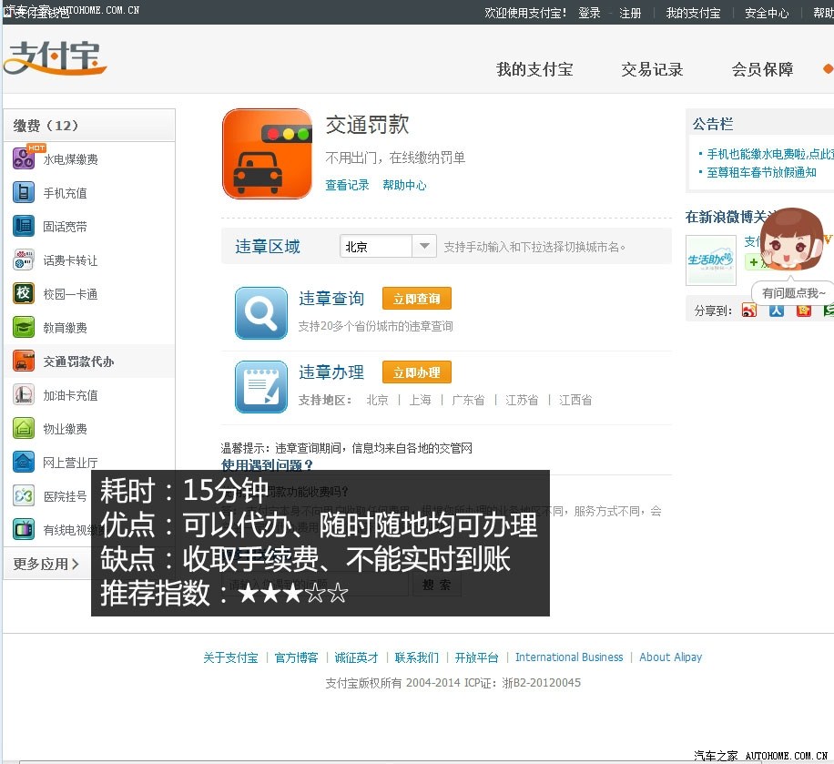Open 教育缴费 graduation cap icon
834x764 pixels.
(24, 327)
